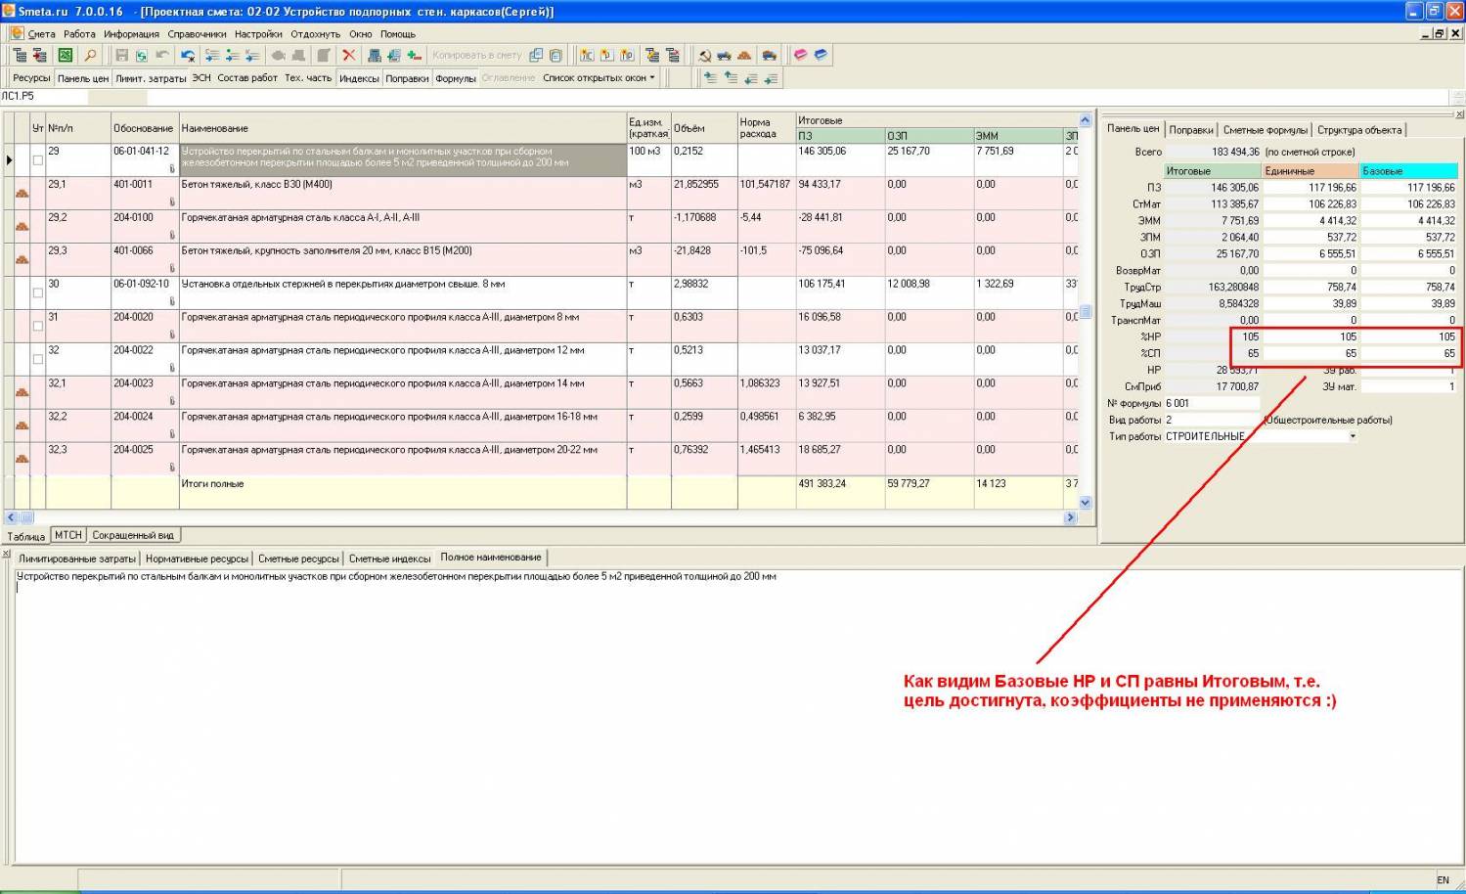Open the Тип работы СТРОИТЕЛЬНЫЕ dropdown
1466x894 pixels.
coord(1353,436)
